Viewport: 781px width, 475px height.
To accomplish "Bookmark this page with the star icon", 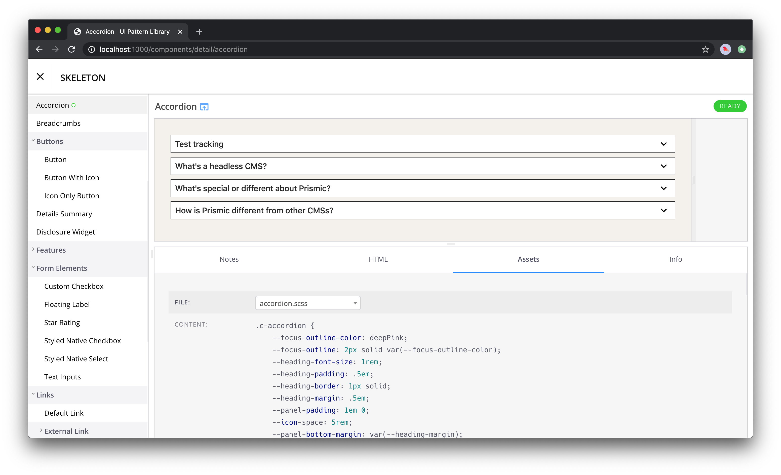I will tap(705, 49).
